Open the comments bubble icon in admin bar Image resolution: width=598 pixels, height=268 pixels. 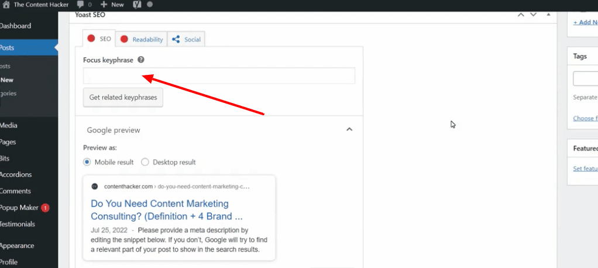(x=80, y=5)
